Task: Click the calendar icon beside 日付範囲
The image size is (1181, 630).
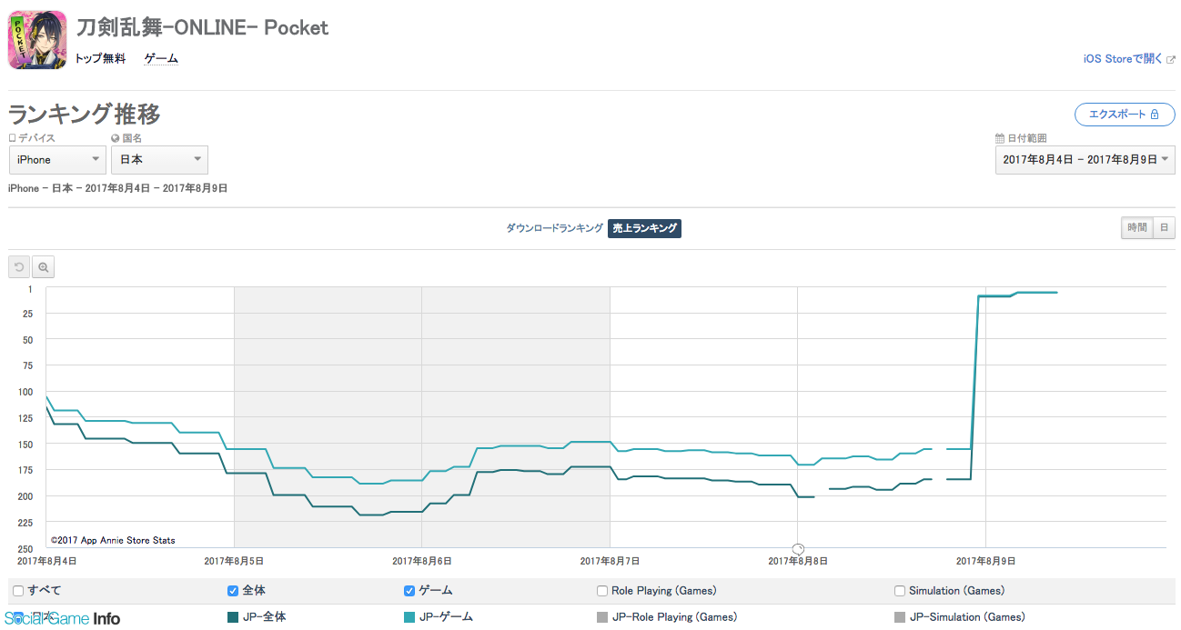Action: (x=999, y=139)
